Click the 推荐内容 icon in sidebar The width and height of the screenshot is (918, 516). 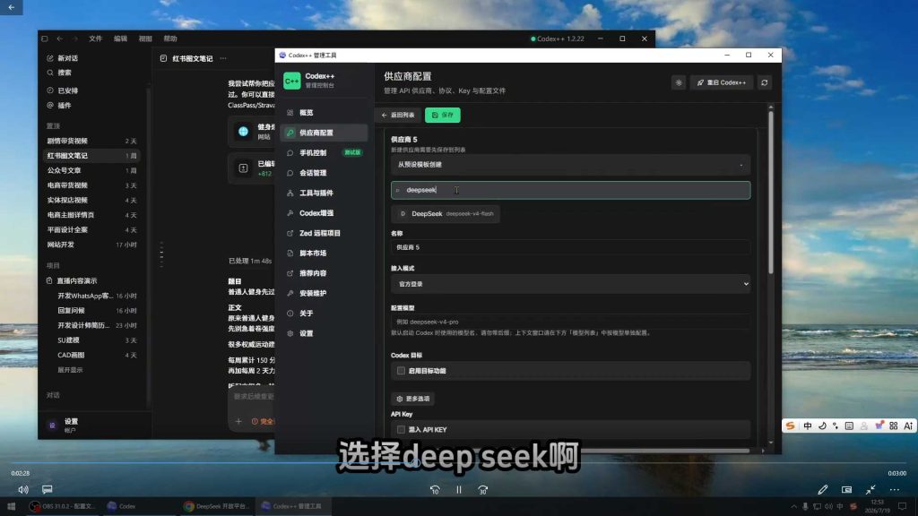pyautogui.click(x=290, y=273)
